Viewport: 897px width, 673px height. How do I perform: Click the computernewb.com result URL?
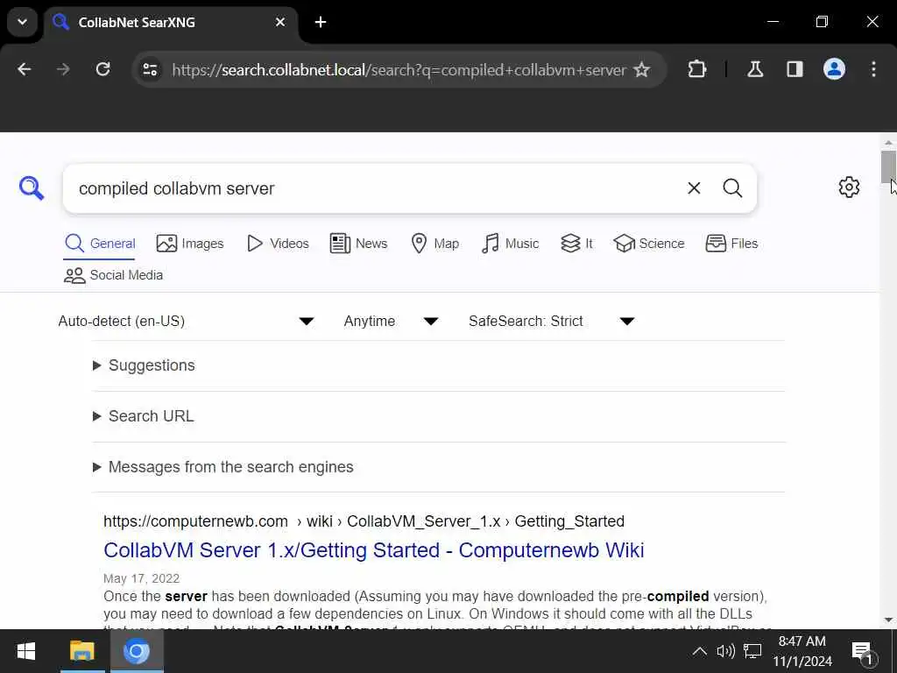coord(364,521)
